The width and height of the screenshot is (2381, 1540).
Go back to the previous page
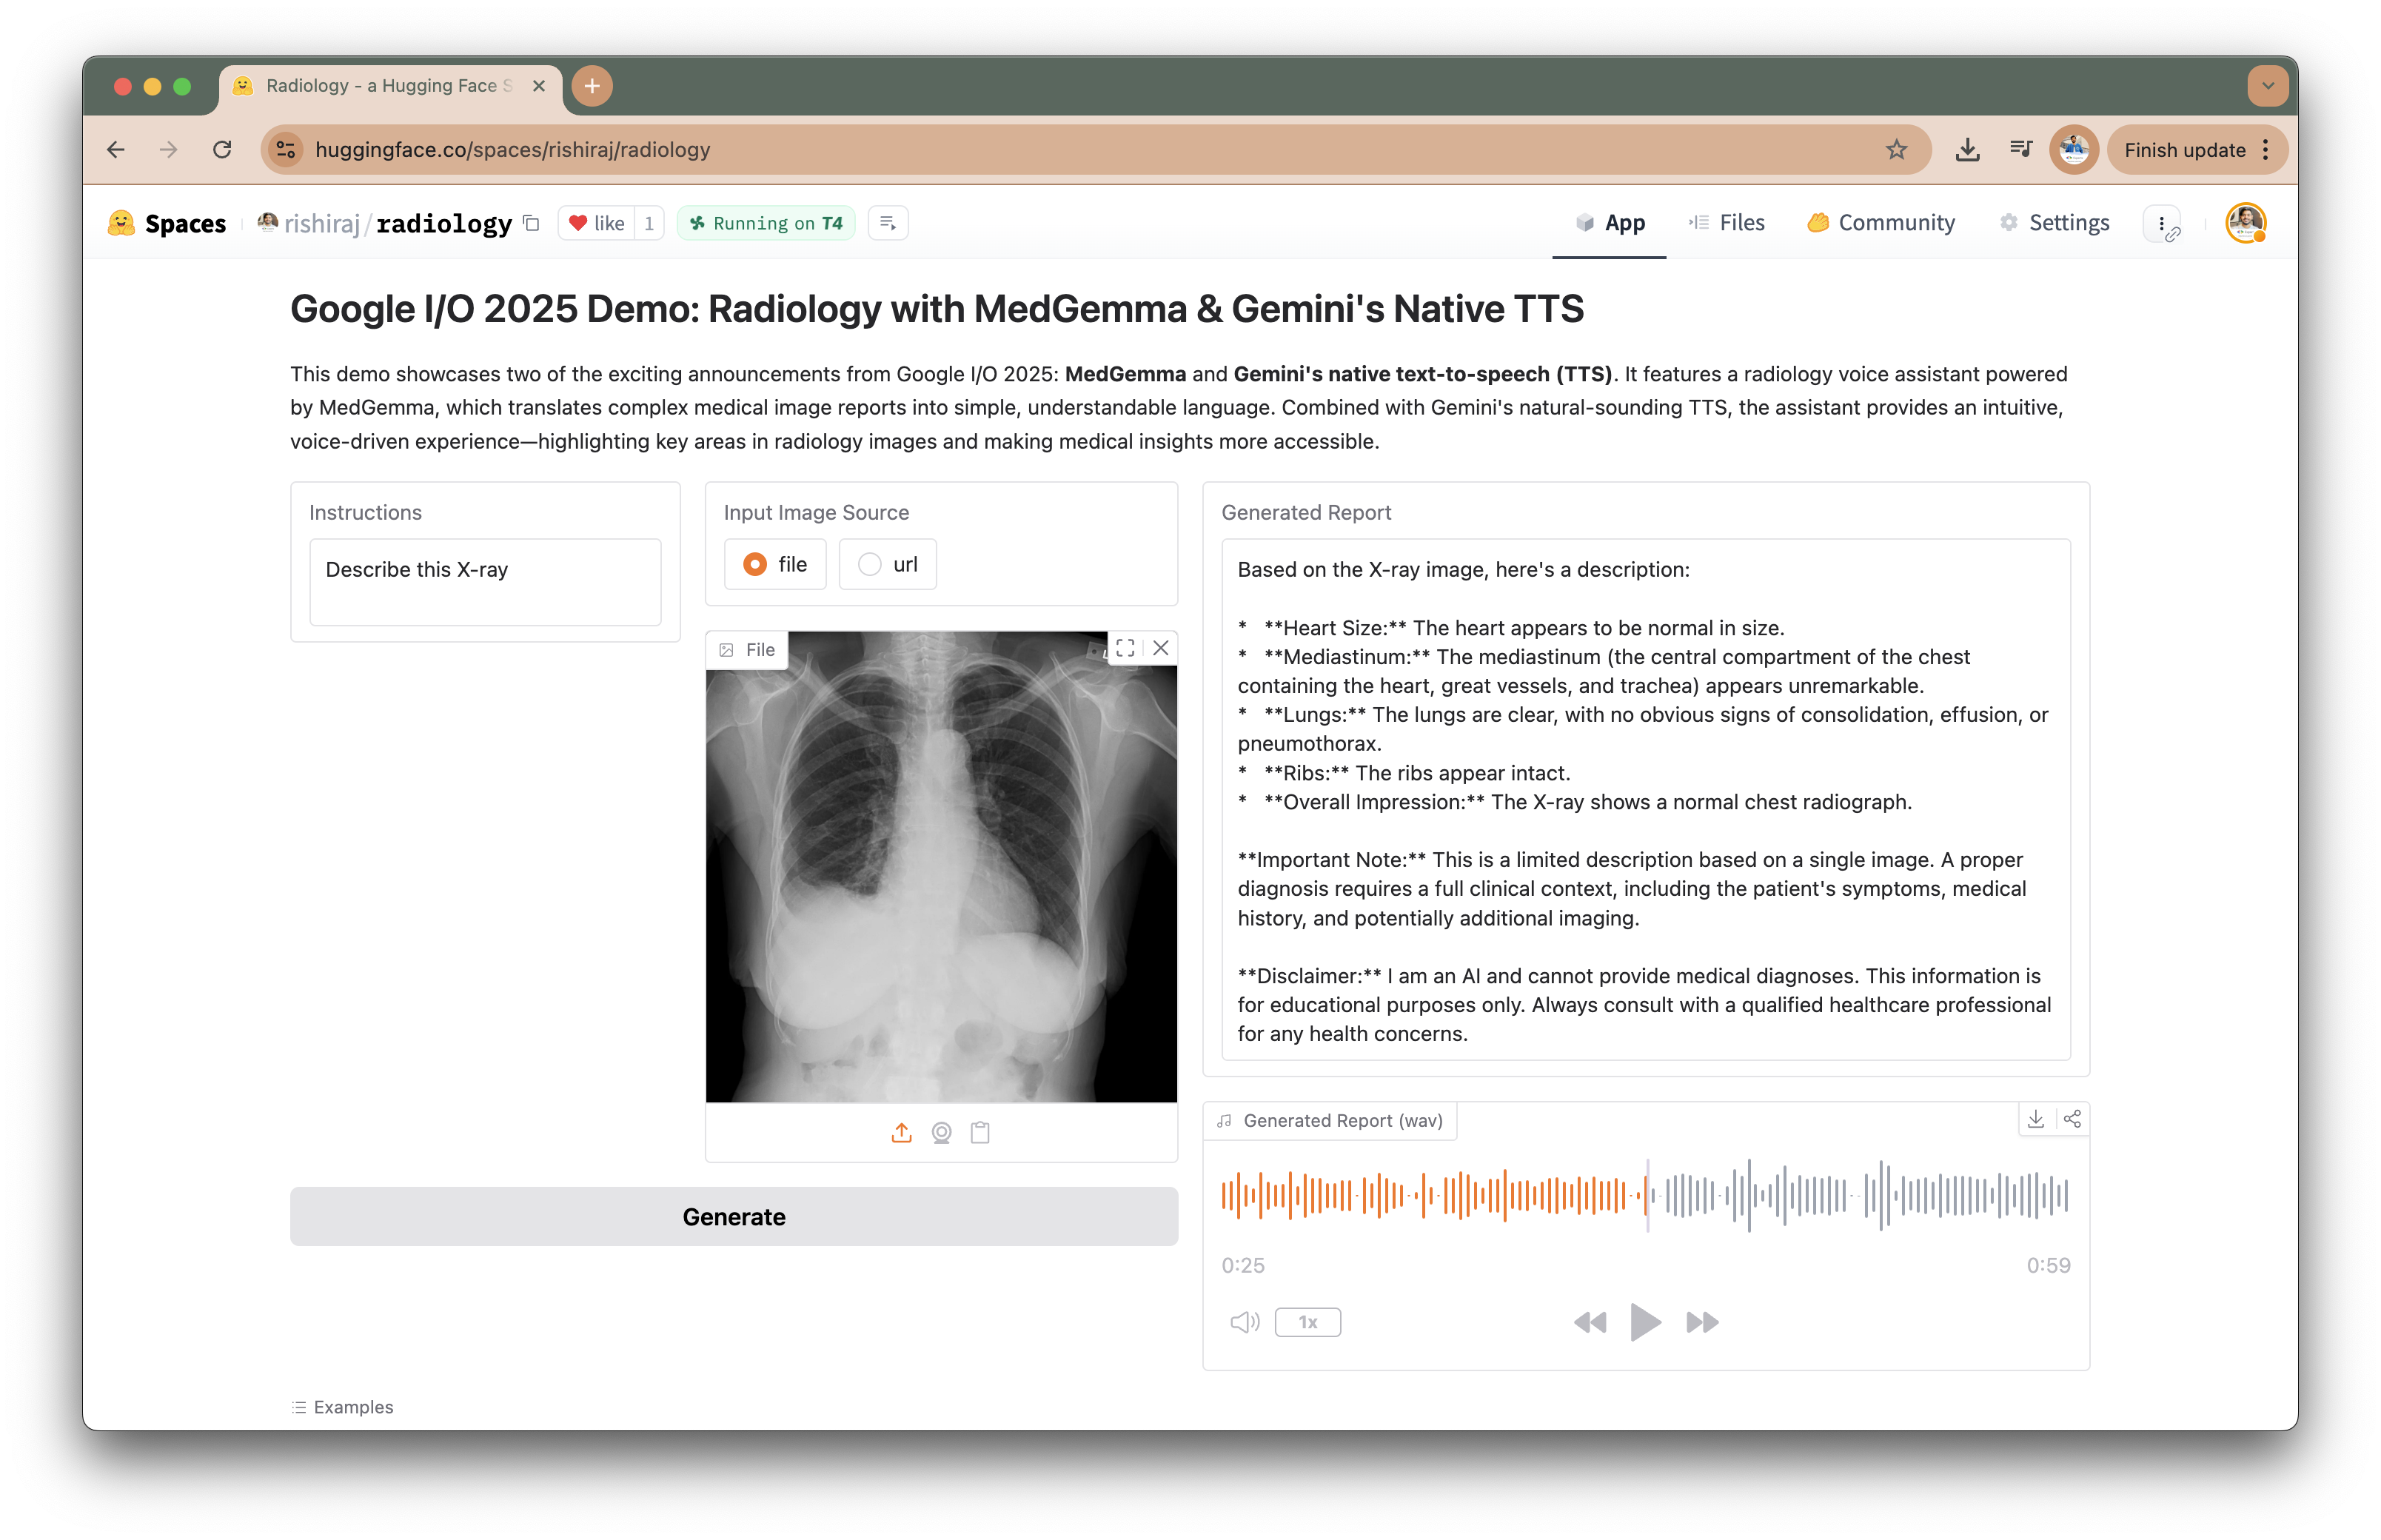point(116,150)
